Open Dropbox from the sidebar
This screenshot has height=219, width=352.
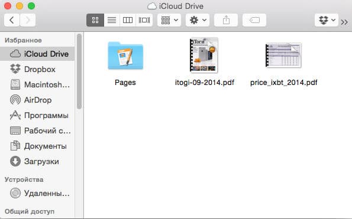(x=37, y=69)
